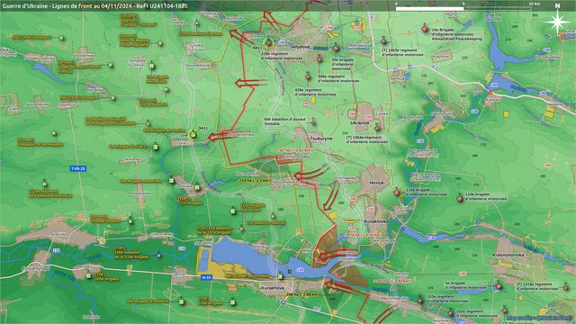Select the 1463e régiment red marker

383,41
